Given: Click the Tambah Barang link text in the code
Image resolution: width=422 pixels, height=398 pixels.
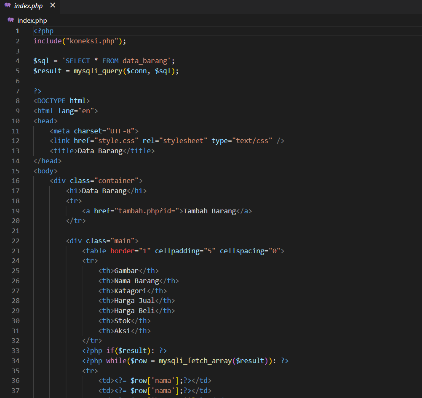Looking at the screenshot, I should click(x=210, y=210).
